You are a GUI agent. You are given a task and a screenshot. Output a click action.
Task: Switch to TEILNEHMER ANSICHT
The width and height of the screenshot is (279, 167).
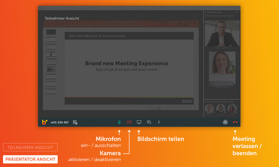[30, 147]
